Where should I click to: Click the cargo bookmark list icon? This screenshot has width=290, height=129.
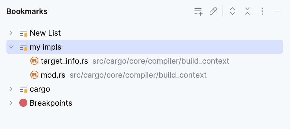(23, 89)
